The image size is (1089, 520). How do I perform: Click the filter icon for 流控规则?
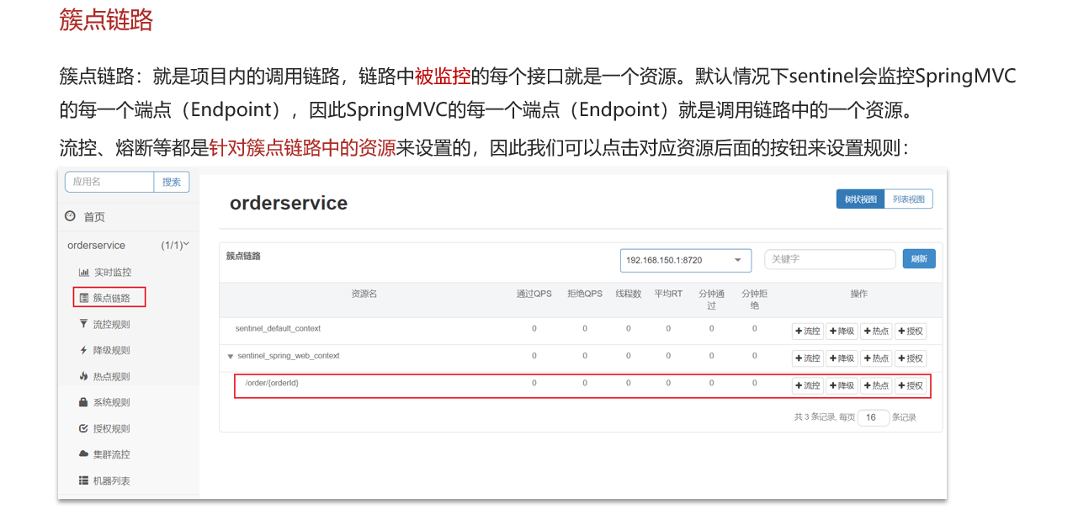click(x=83, y=324)
